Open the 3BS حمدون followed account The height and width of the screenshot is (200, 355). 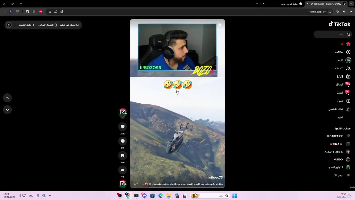pyautogui.click(x=337, y=152)
